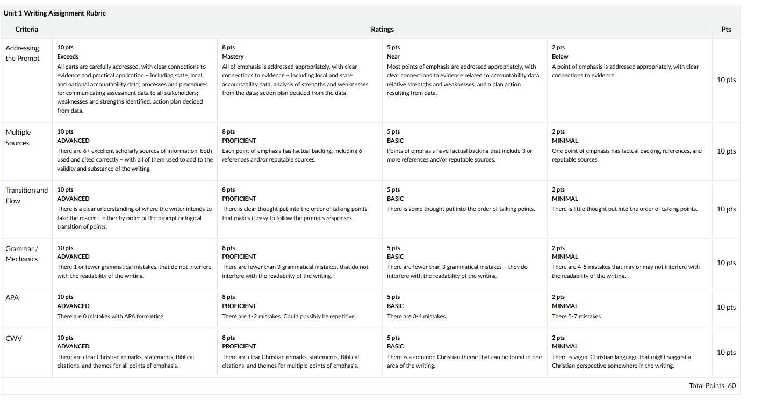Choose MINIMAL rating for Transition and Flow

tap(630, 210)
